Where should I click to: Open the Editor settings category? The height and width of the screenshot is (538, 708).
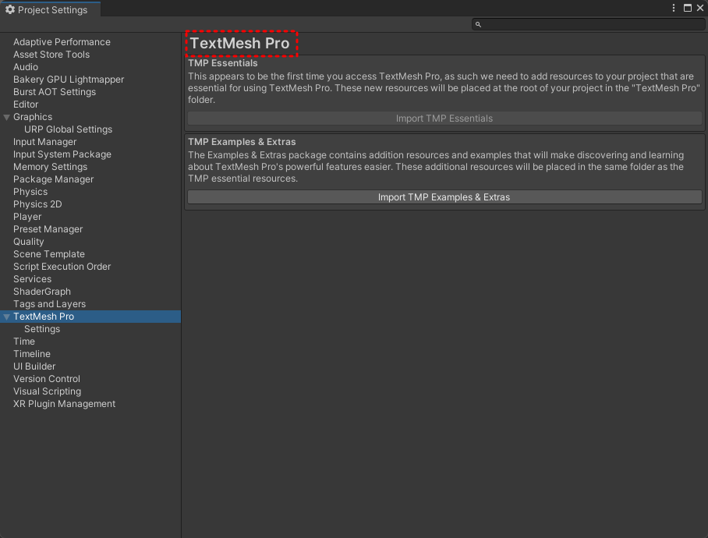[x=26, y=104]
